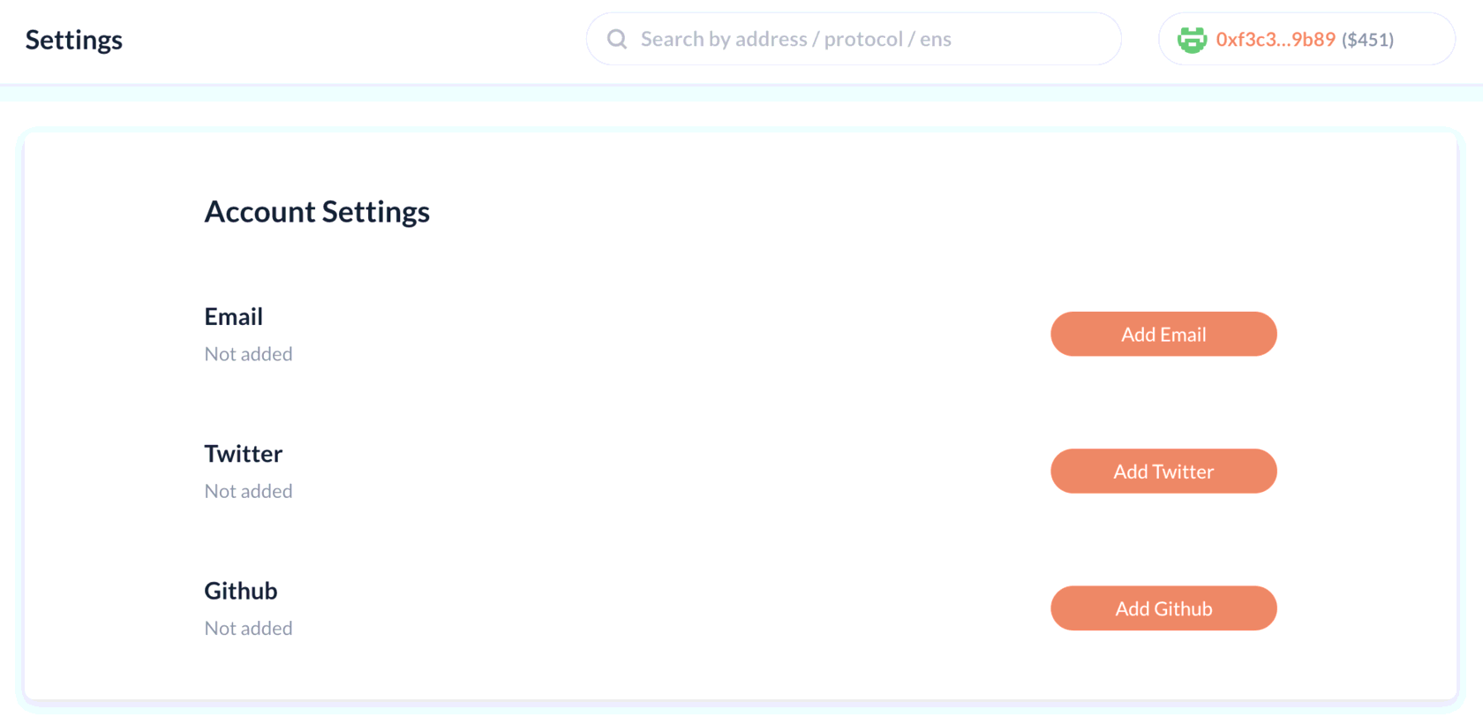Click the Account Settings heading
The image size is (1483, 717).
pos(317,212)
